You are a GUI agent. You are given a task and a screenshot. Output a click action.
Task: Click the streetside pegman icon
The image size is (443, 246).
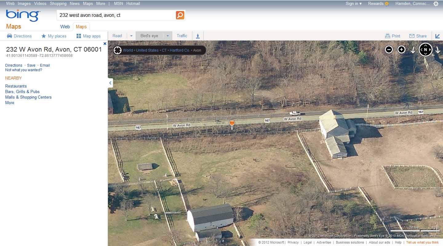pyautogui.click(x=198, y=36)
